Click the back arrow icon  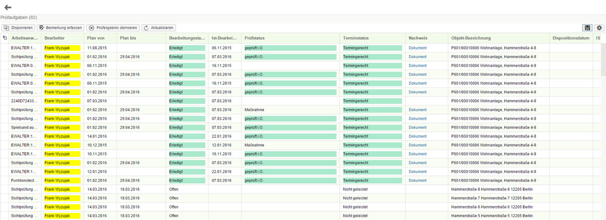(8, 7)
